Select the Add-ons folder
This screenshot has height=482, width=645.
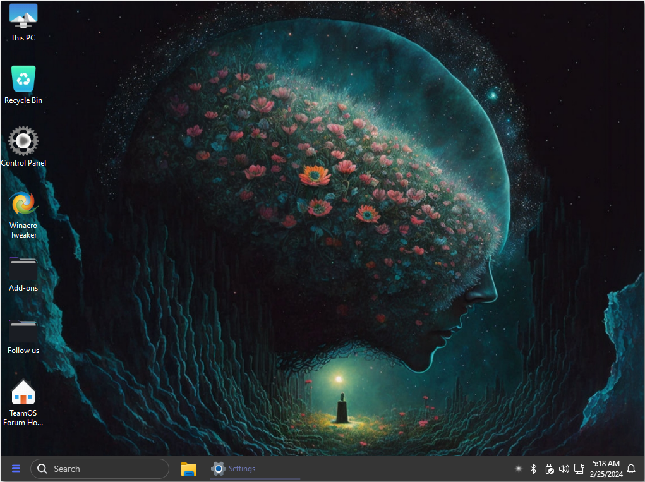(23, 268)
